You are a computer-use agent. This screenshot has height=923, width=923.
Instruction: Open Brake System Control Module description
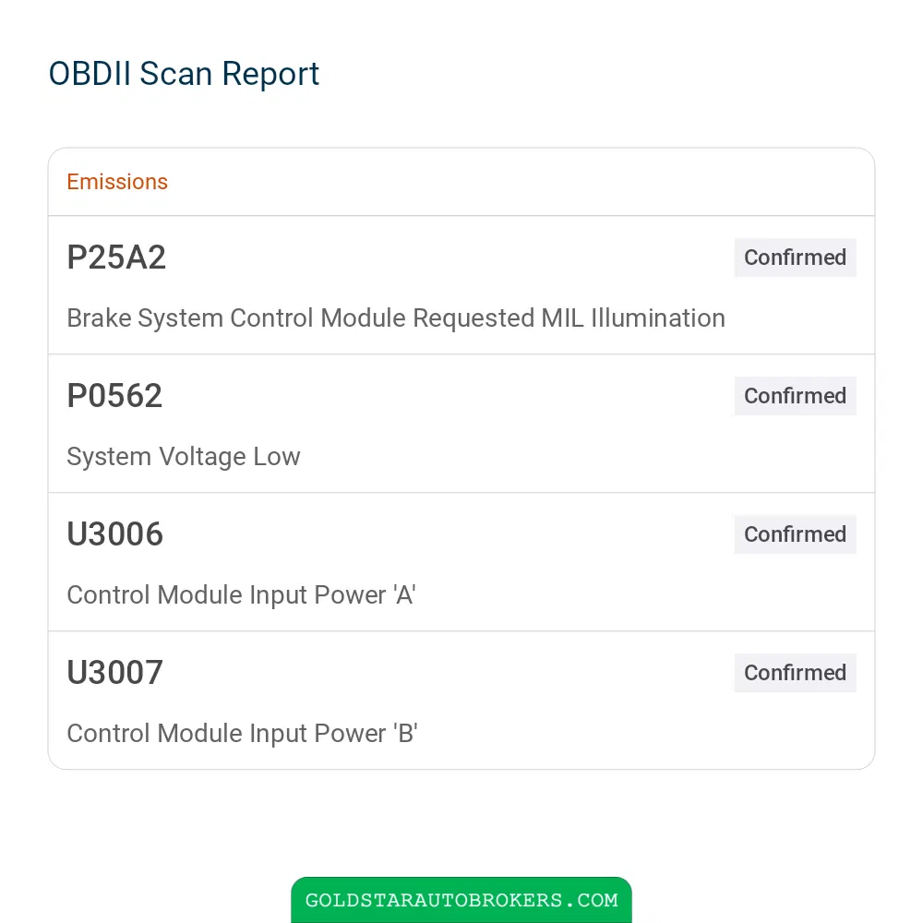(x=396, y=318)
